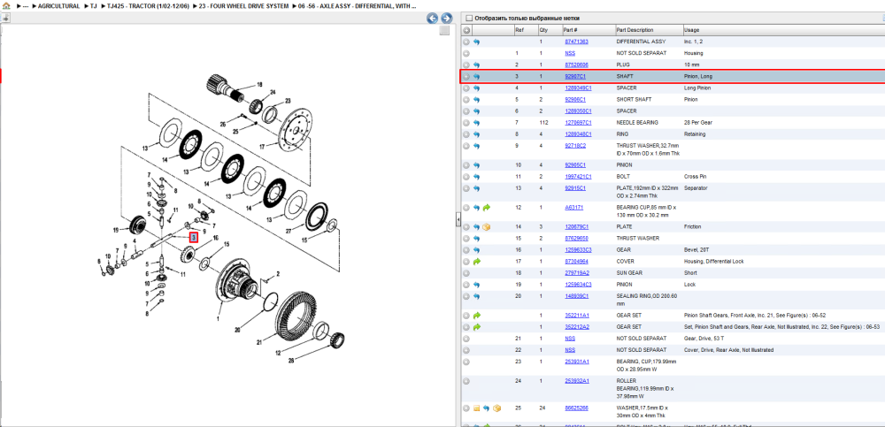Image resolution: width=885 pixels, height=427 pixels.
Task: Click green arrow icon for COVER row
Action: (x=476, y=261)
